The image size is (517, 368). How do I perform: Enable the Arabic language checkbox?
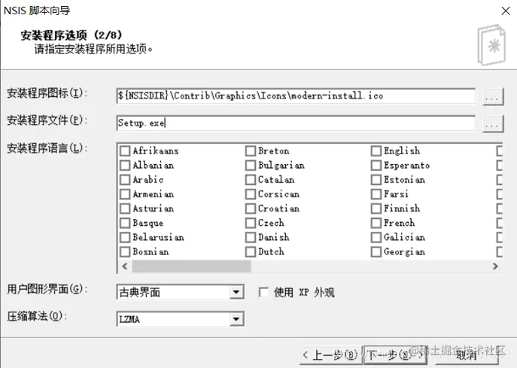point(125,180)
